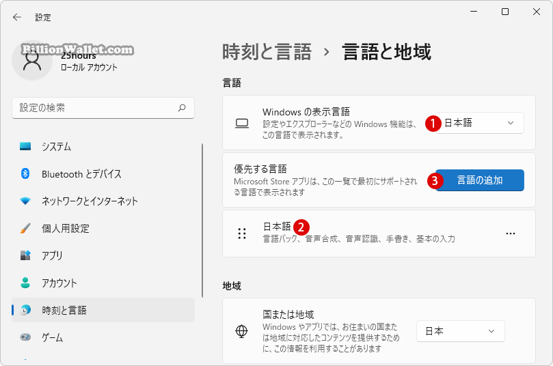
Task: Click the Bluetooth icon in sidebar
Action: pyautogui.click(x=25, y=173)
